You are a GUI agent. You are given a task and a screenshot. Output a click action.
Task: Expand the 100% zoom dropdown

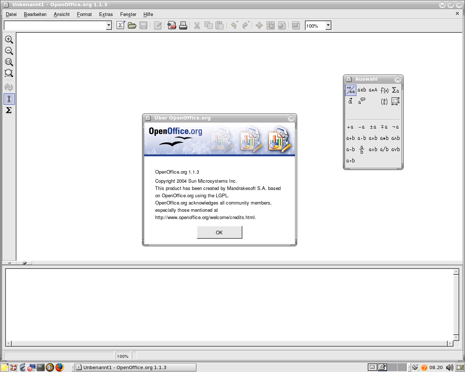[x=328, y=25]
